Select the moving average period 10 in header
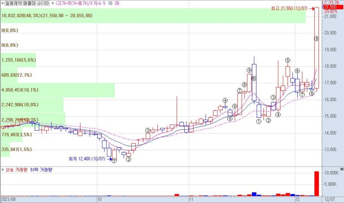 pyautogui.click(x=110, y=3)
